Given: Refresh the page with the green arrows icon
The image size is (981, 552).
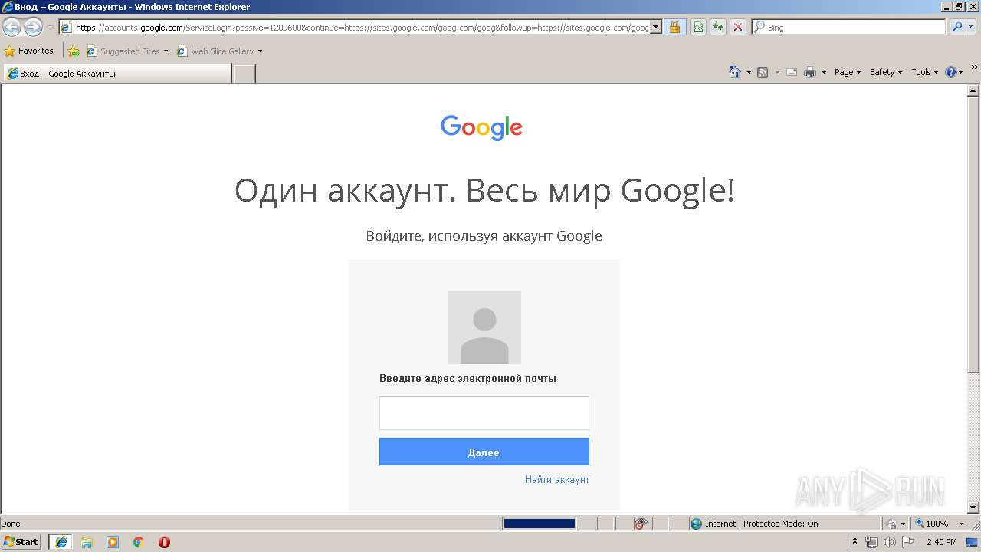Looking at the screenshot, I should tap(718, 28).
